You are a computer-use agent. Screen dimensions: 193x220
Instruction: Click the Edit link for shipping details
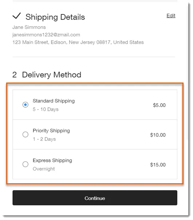tap(171, 16)
